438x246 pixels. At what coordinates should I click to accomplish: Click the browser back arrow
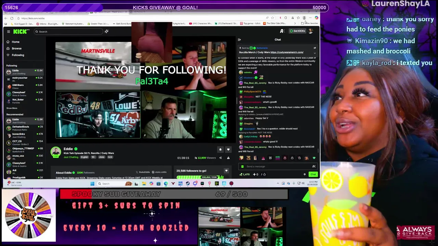coord(6,18)
